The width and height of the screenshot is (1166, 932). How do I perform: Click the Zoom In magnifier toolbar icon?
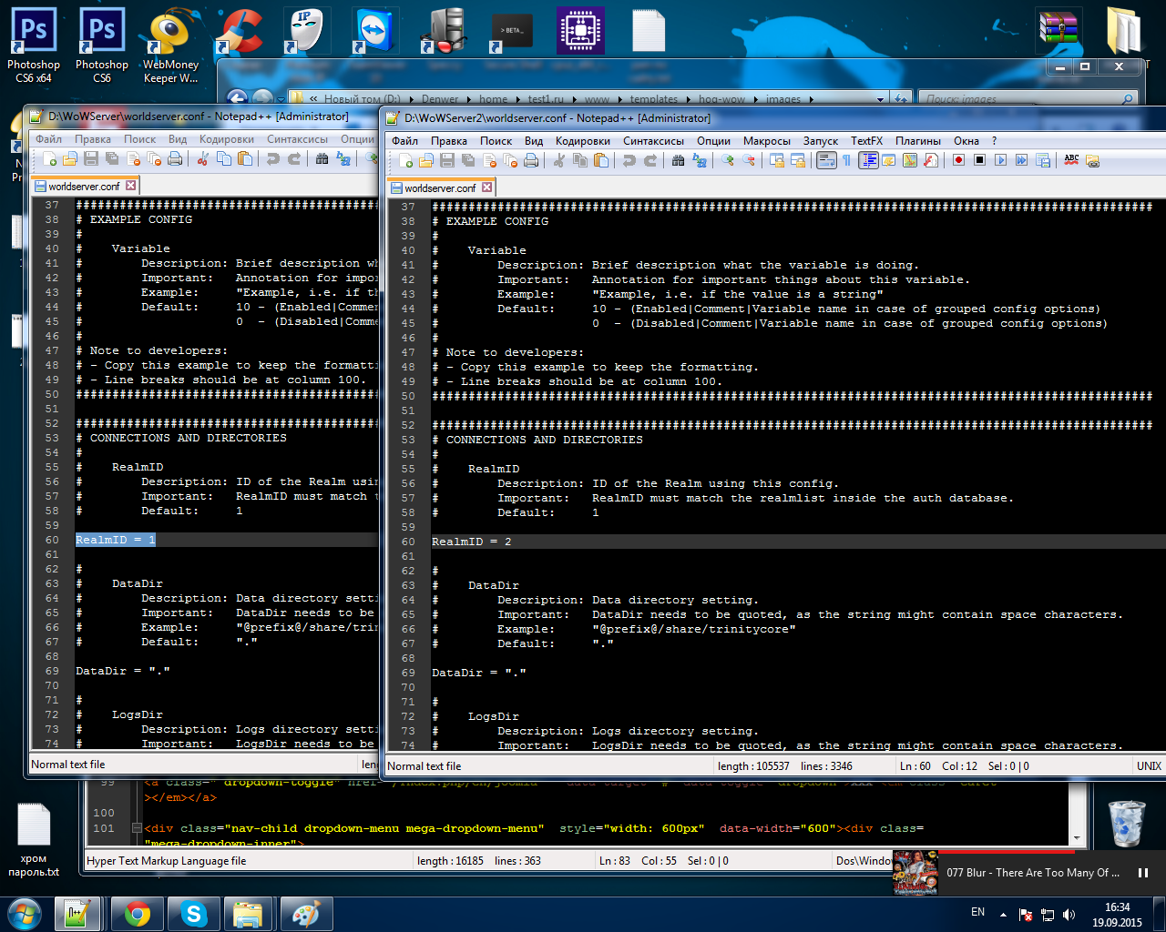pos(727,160)
